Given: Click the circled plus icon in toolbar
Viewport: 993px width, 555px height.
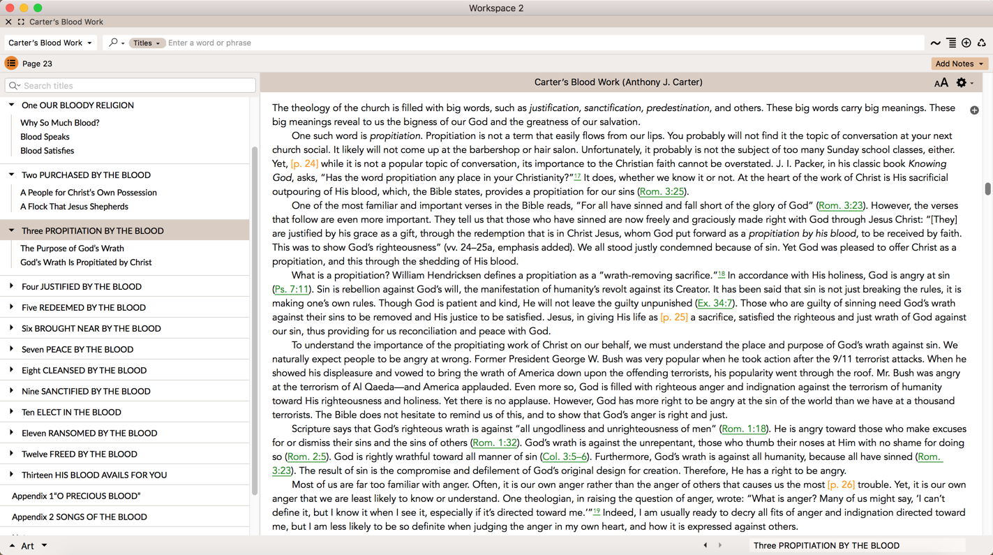Looking at the screenshot, I should [966, 43].
